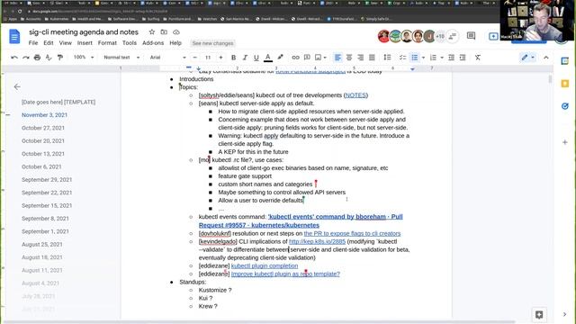Click the present to meeting icon

pos(493,36)
